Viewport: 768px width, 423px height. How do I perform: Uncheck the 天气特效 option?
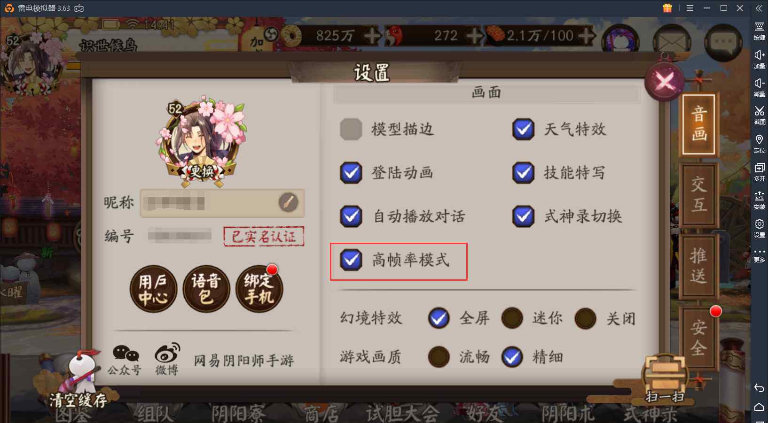point(523,129)
